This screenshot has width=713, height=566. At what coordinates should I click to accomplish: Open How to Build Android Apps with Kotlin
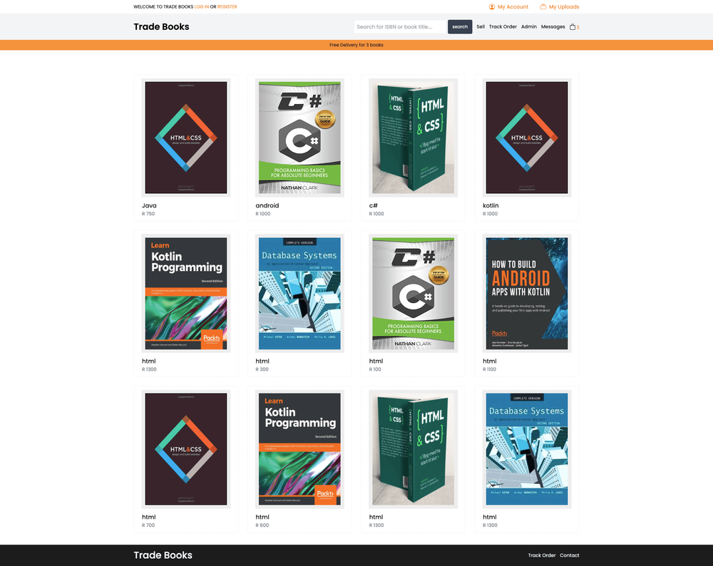(526, 293)
